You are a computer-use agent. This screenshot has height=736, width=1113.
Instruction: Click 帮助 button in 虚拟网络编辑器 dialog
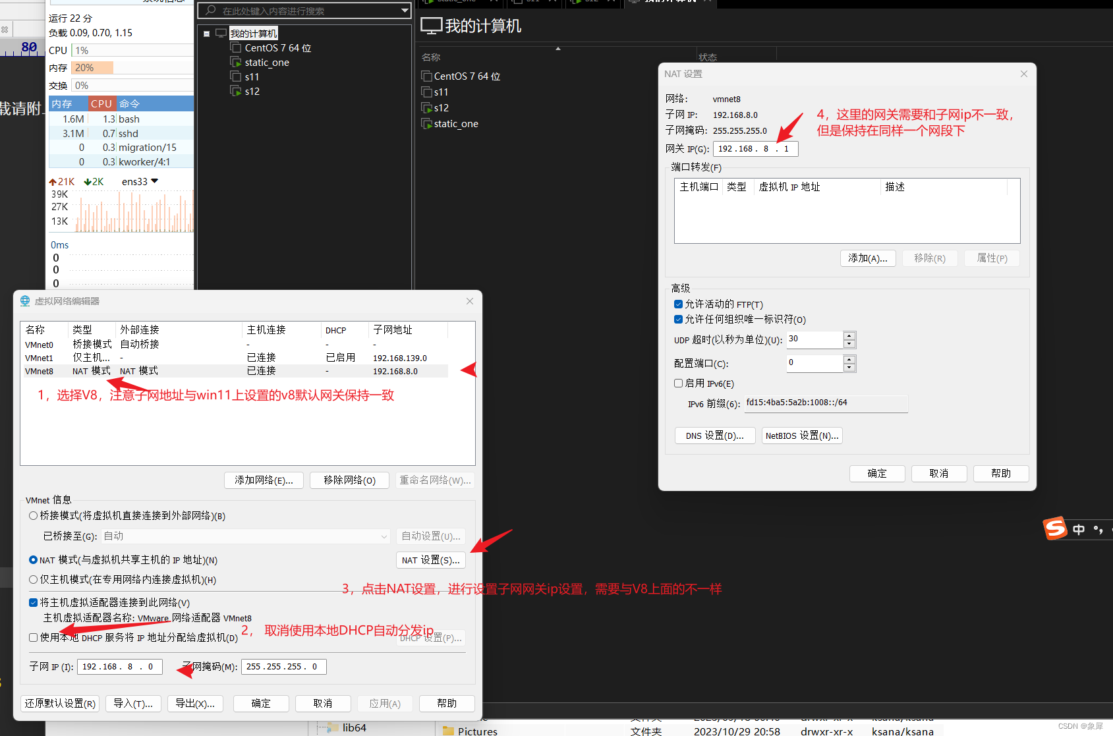(x=447, y=704)
